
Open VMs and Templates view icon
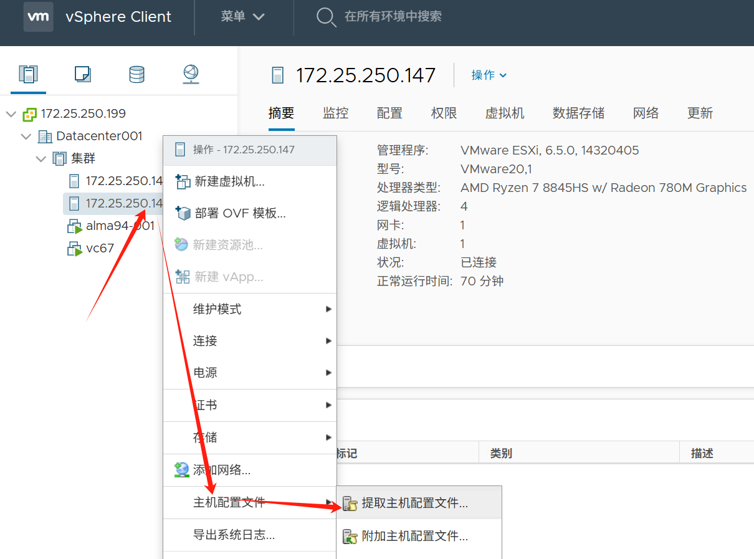pyautogui.click(x=82, y=74)
